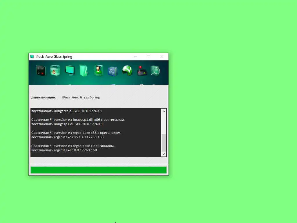Click log line 'восстановить imageres.dll x86 10.0.17763.1'
The height and width of the screenshot is (223, 297).
pos(67,111)
